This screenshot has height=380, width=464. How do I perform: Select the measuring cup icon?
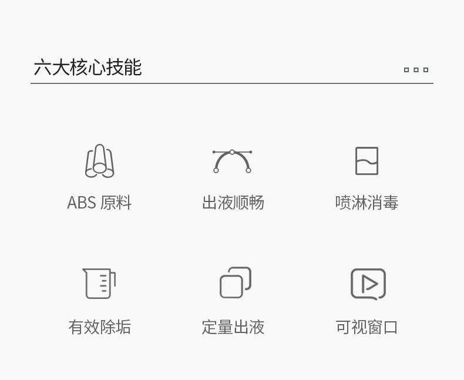coord(99,283)
